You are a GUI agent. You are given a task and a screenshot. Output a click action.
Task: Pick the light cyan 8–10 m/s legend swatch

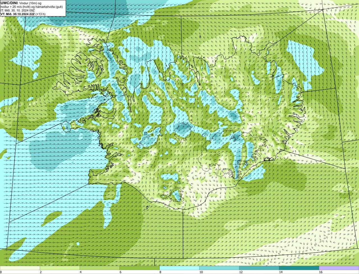pyautogui.click(x=179, y=268)
